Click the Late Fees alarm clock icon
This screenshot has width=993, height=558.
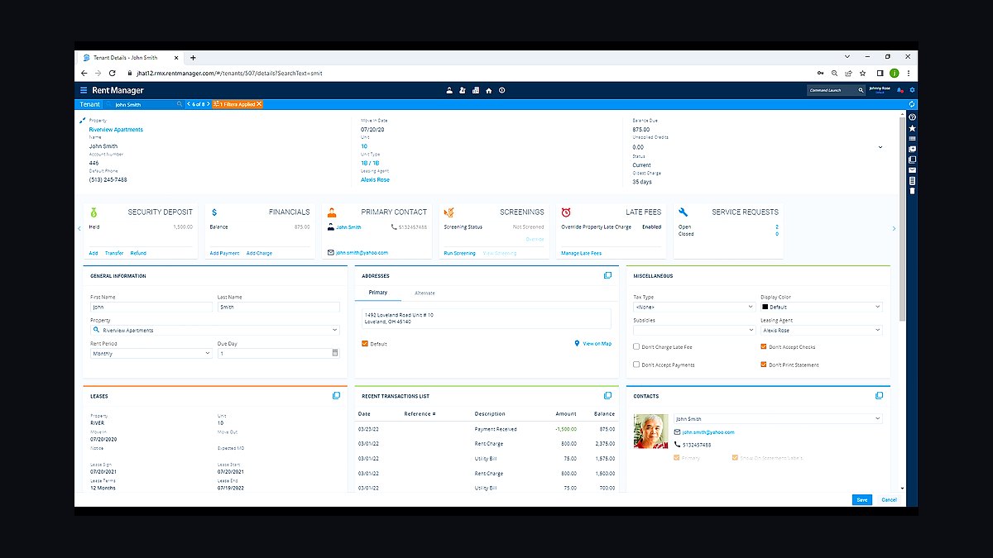pos(566,212)
